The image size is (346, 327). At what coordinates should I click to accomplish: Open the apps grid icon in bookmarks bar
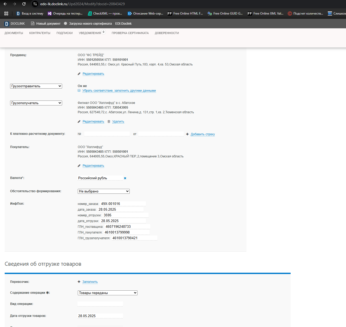point(6,14)
